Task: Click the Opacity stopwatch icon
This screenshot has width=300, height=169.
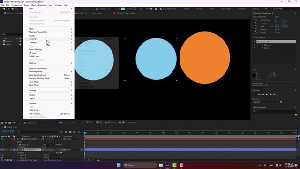Action: click(255, 32)
